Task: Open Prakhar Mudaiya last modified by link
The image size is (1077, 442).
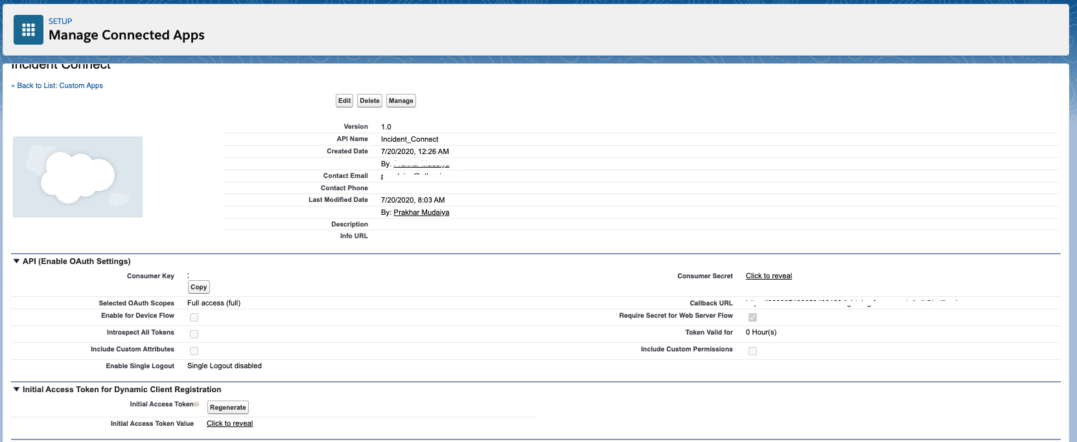Action: coord(421,212)
